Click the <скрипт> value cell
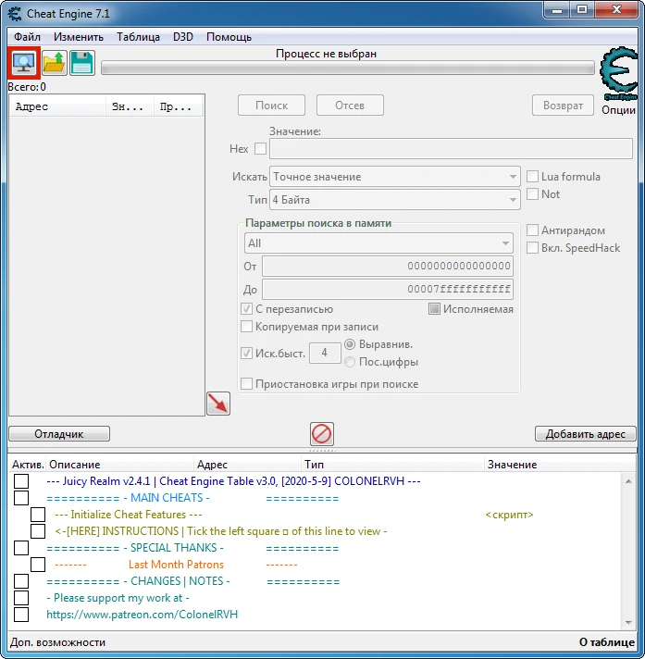The image size is (645, 659). [x=509, y=515]
